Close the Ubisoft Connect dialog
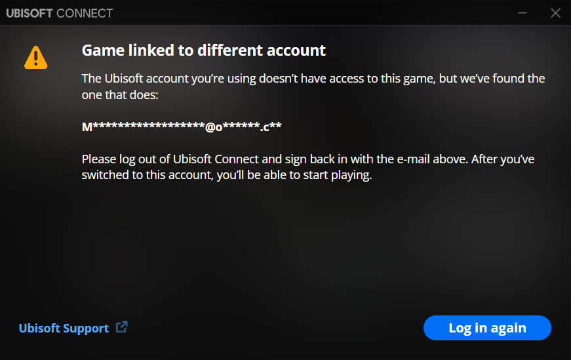This screenshot has height=360, width=571. [x=555, y=13]
